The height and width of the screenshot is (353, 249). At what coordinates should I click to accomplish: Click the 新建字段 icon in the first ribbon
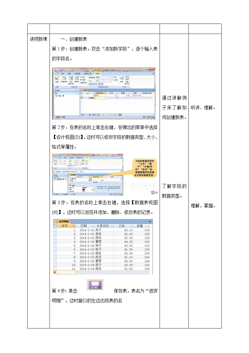coord(64,78)
